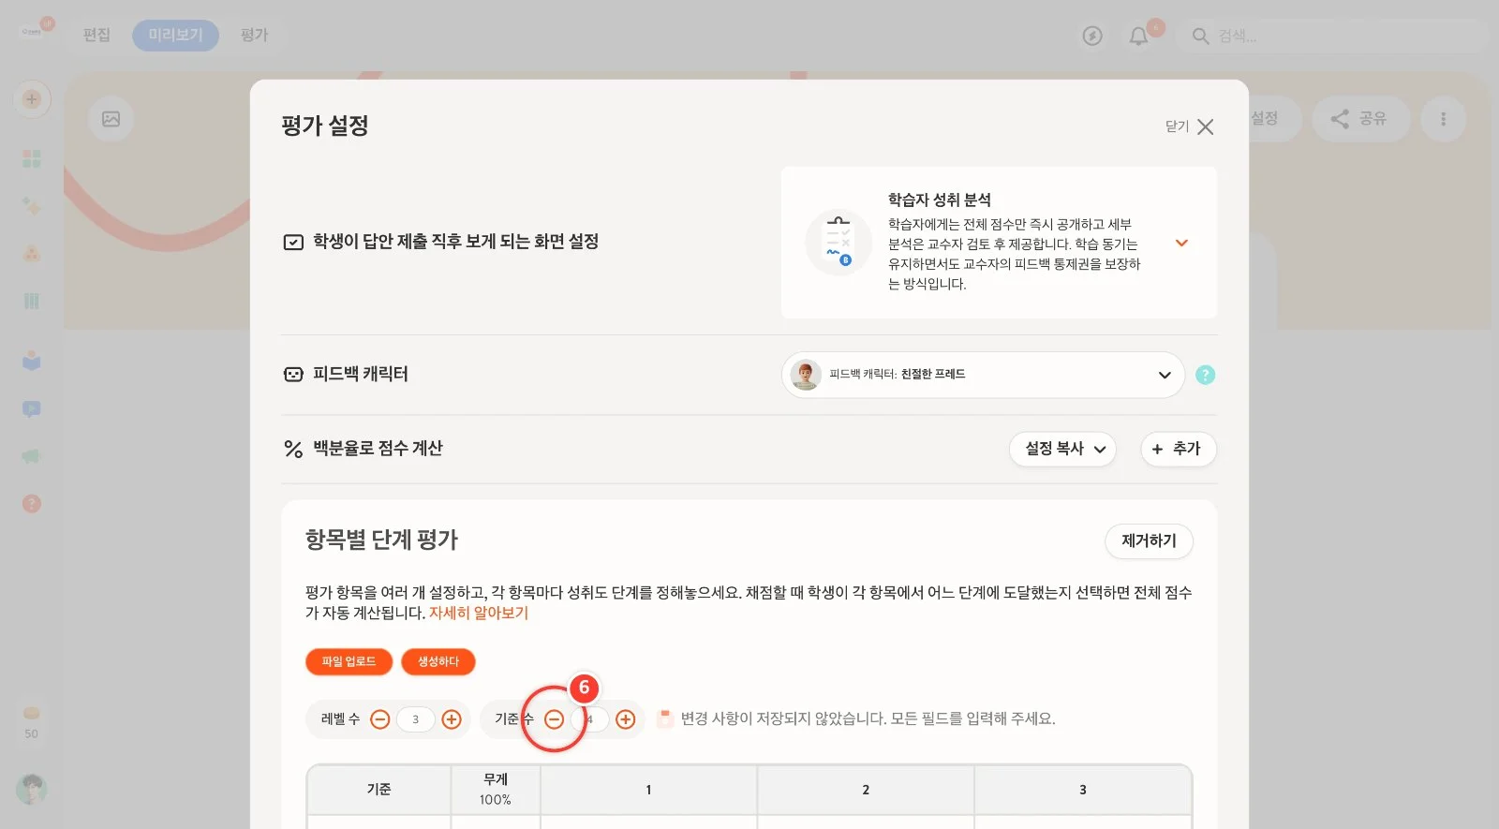The height and width of the screenshot is (829, 1499).
Task: Open the lightning bolt quick actions icon
Action: pyautogui.click(x=1092, y=36)
